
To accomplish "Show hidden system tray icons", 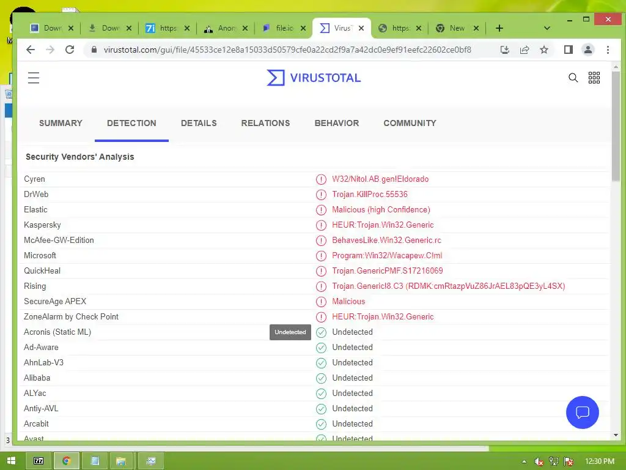I will pyautogui.click(x=524, y=461).
